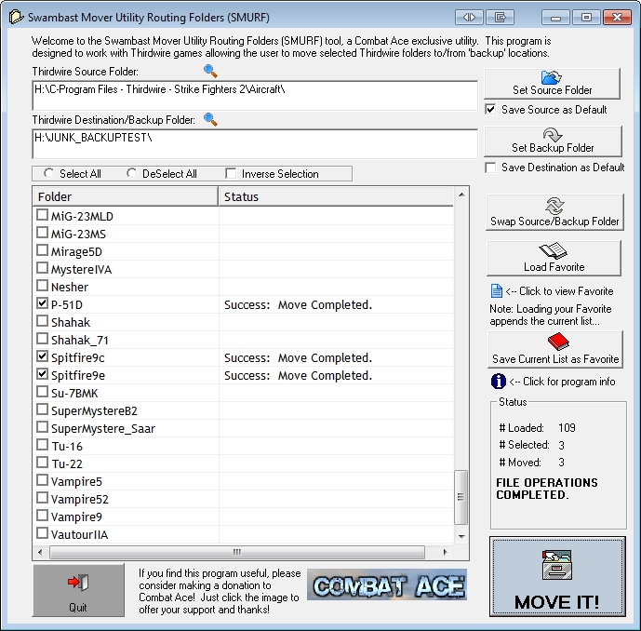Check the Vampire9 folder checkbox
Screen dimensions: 641x631
[x=42, y=516]
